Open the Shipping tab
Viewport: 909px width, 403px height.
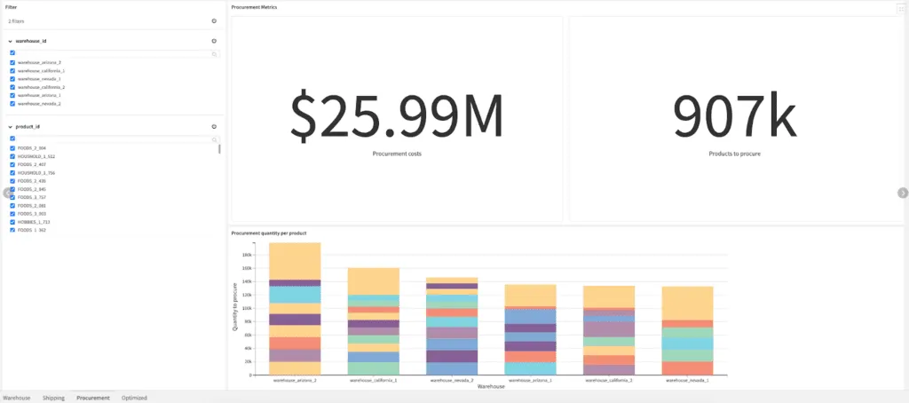point(53,398)
